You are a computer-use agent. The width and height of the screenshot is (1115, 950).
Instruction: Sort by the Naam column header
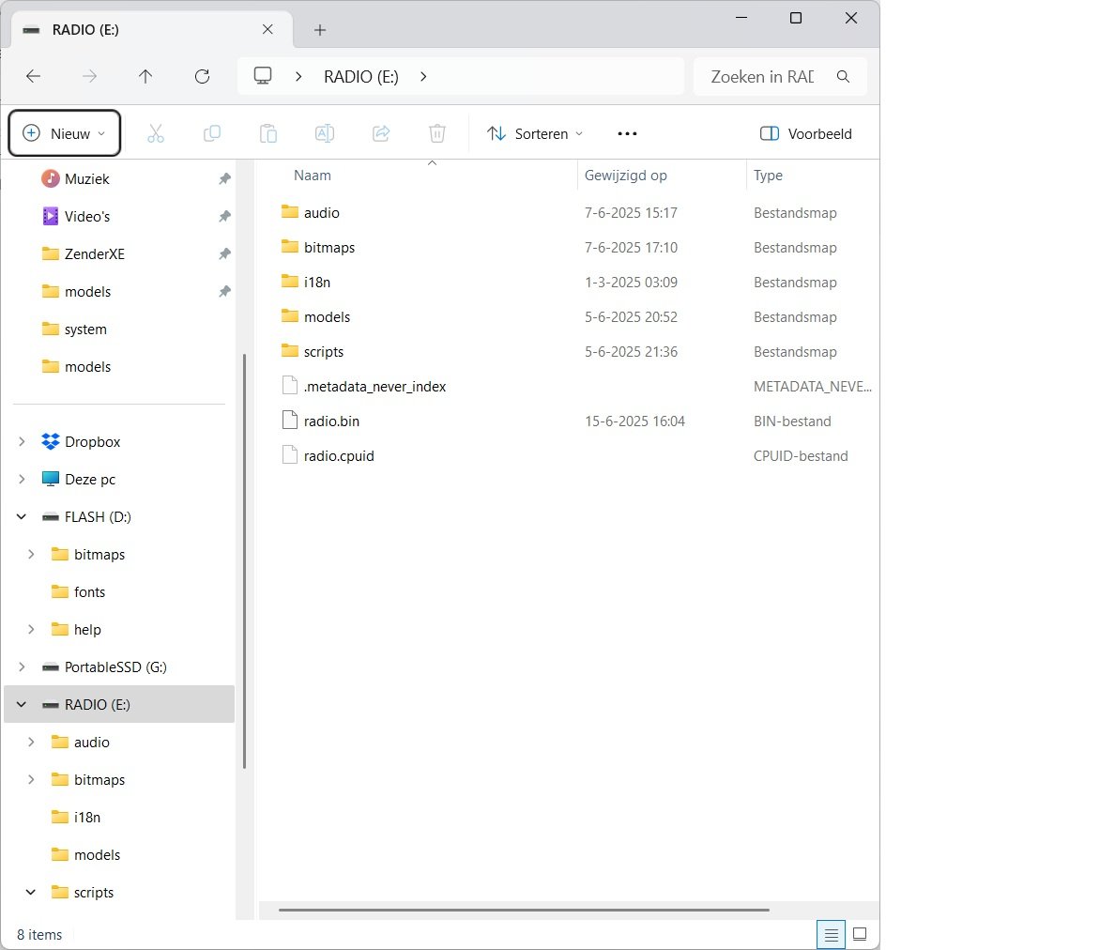click(x=313, y=176)
